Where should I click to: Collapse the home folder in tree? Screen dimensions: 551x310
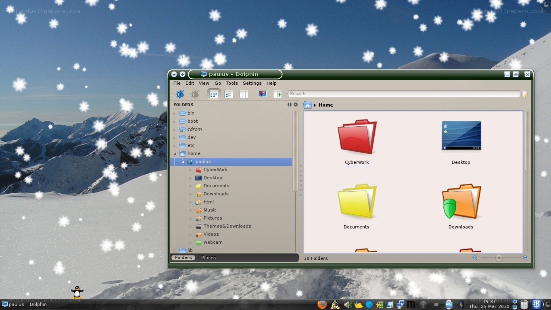175,154
